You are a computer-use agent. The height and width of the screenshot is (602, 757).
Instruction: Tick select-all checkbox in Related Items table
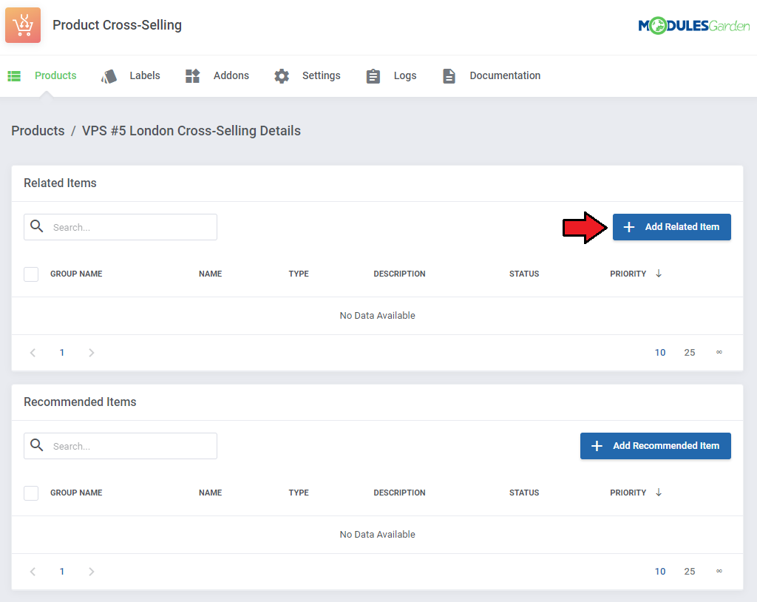point(31,274)
